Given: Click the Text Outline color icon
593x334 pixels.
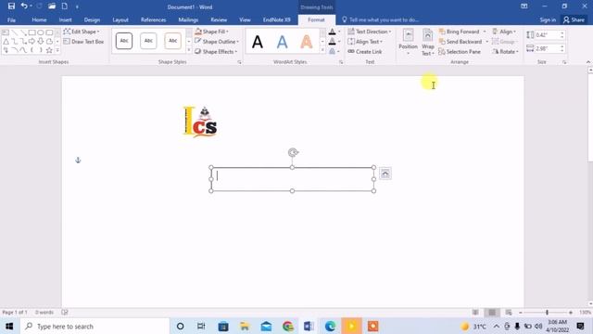Looking at the screenshot, I should point(332,42).
